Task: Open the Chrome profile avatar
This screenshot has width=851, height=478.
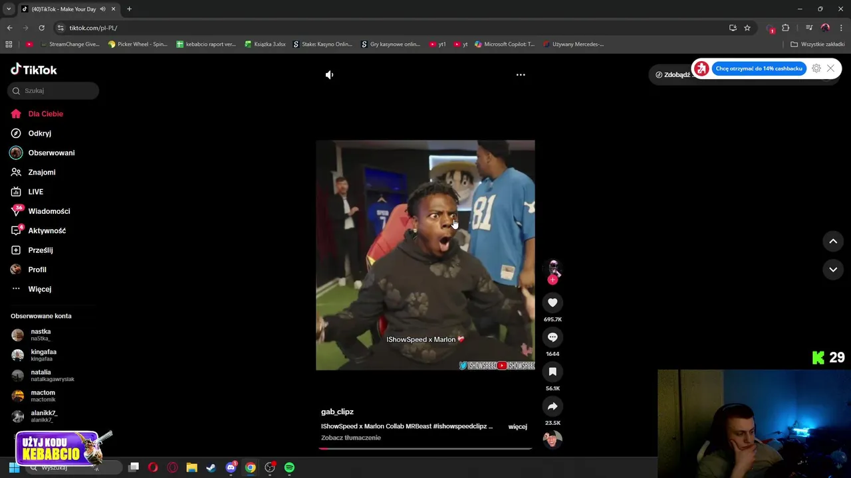Action: click(825, 28)
